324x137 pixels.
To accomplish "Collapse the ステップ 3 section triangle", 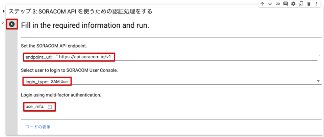I will pyautogui.click(x=4, y=11).
